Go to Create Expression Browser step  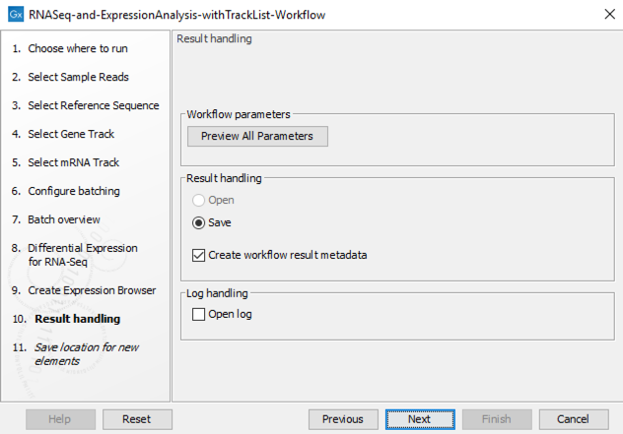[x=91, y=290]
